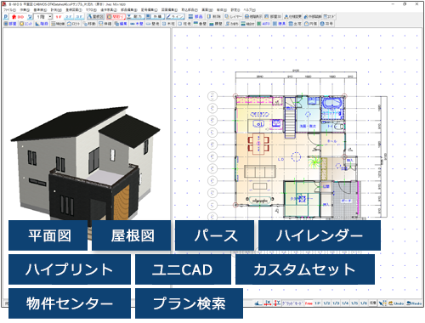Set grid snap to 1/4

345,303
